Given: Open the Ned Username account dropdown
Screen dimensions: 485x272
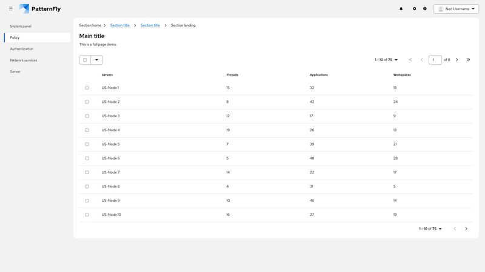Looking at the screenshot, I should point(457,9).
